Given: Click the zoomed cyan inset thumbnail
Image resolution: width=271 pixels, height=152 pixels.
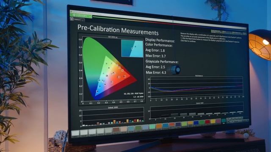Looking at the screenshot, I should 132,49.
